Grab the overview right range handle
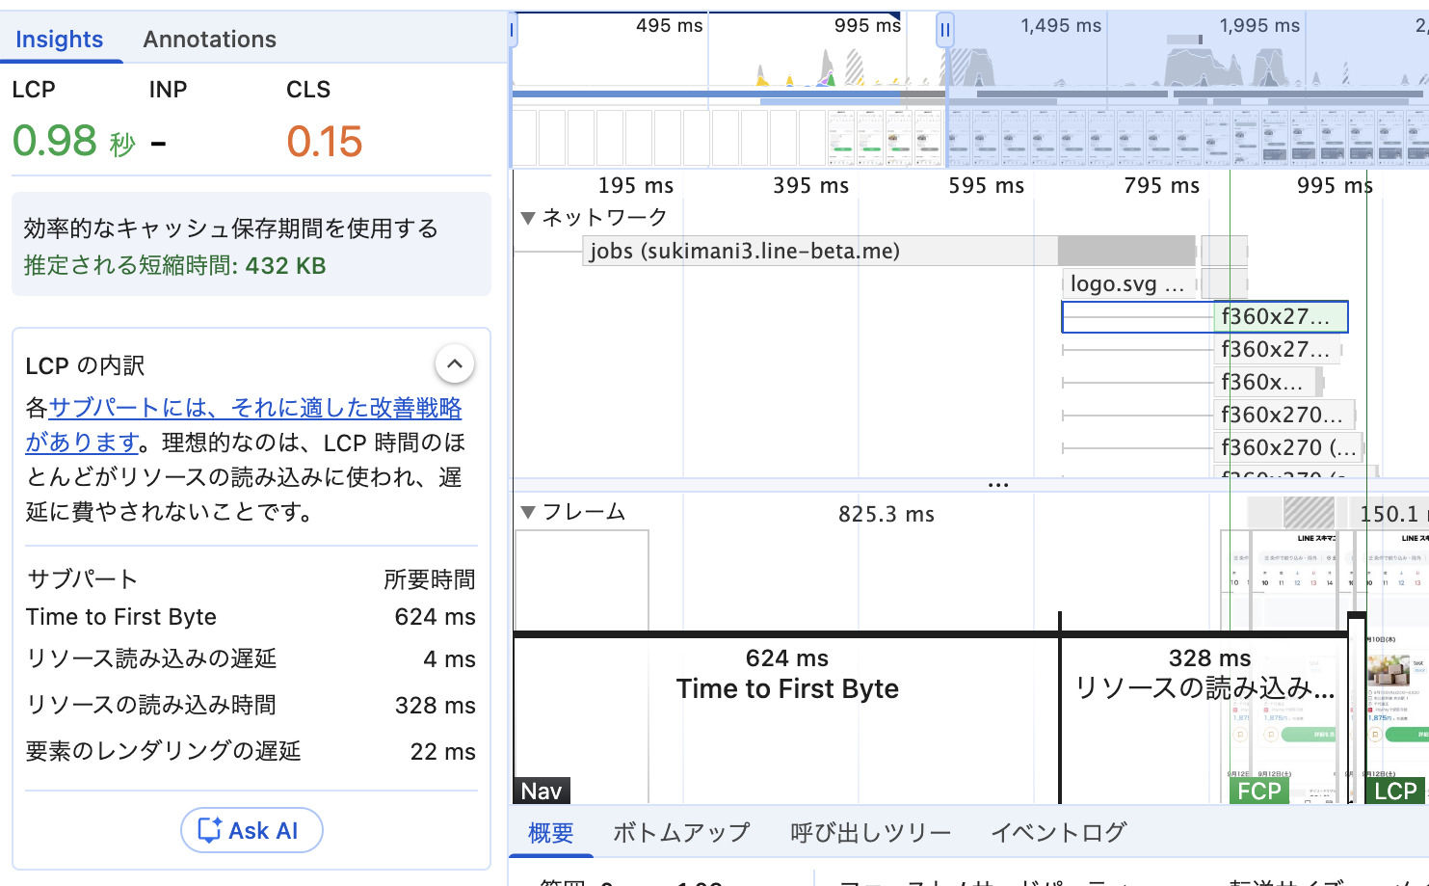The height and width of the screenshot is (886, 1429). (945, 30)
